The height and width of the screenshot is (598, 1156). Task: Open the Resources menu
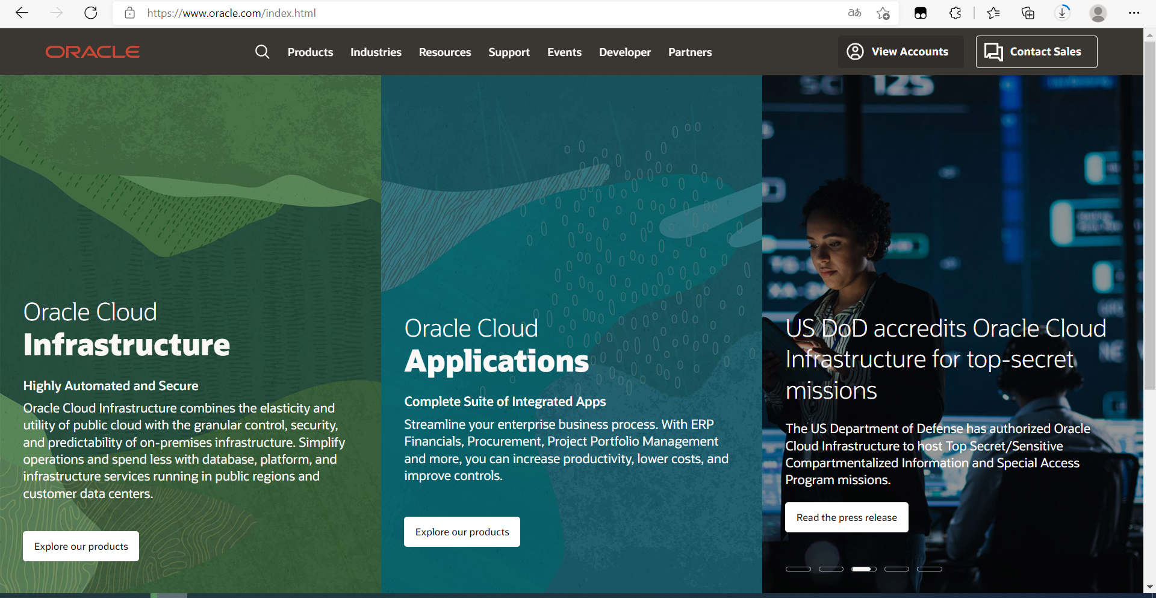click(445, 52)
